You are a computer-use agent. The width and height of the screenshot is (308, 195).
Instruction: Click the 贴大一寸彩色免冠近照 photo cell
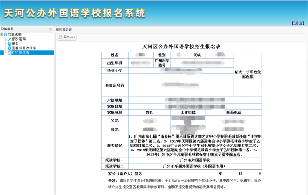pyautogui.click(x=248, y=74)
